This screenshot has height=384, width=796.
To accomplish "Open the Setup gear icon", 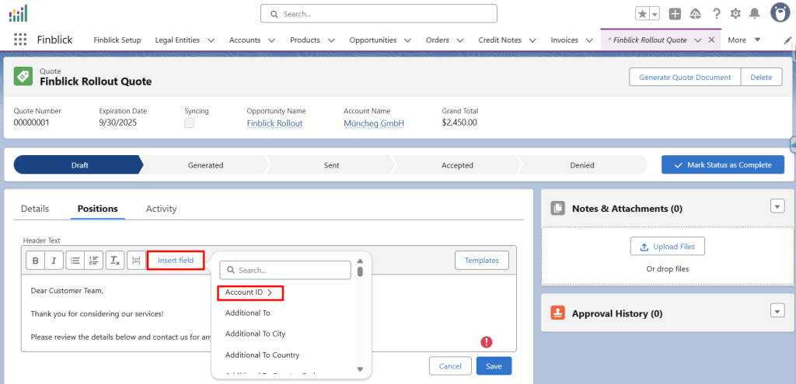I will click(x=735, y=14).
